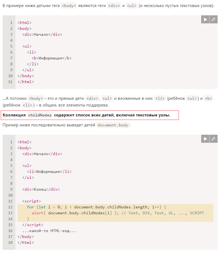220x253 pixels.
Task: Click the '<html>' opening line in first code block
Action: [x=24, y=23]
